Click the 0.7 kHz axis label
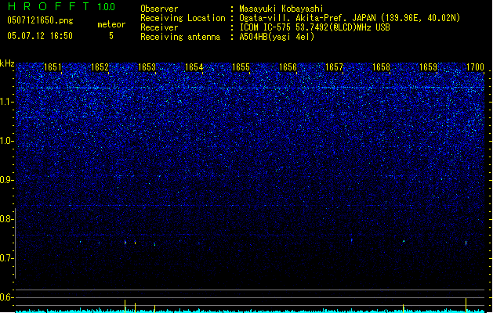Screen dimensions: 493x313 coord(6,258)
